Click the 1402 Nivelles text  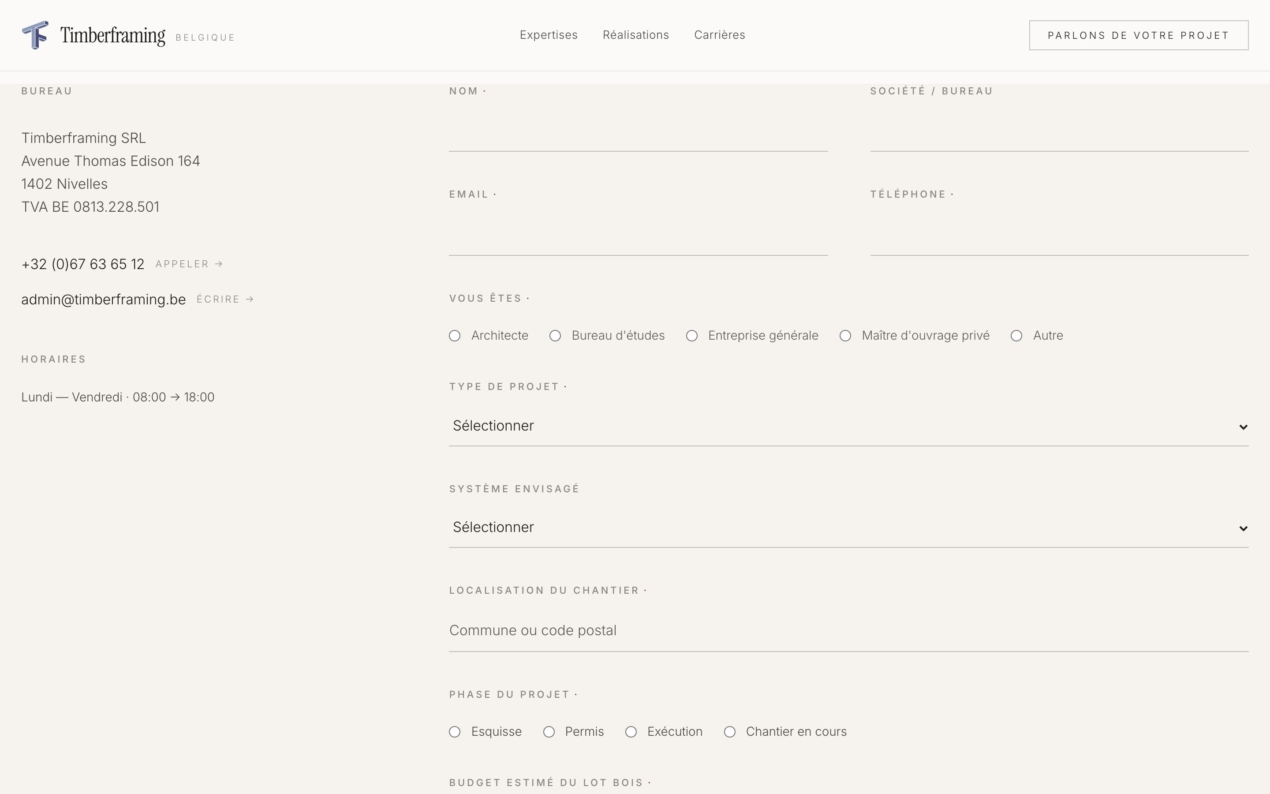click(x=64, y=184)
